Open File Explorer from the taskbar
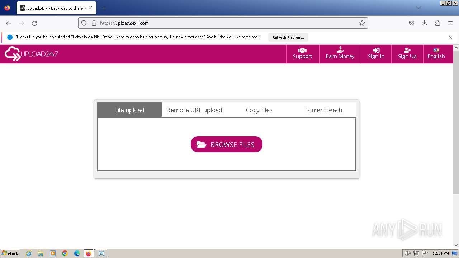 (41, 253)
